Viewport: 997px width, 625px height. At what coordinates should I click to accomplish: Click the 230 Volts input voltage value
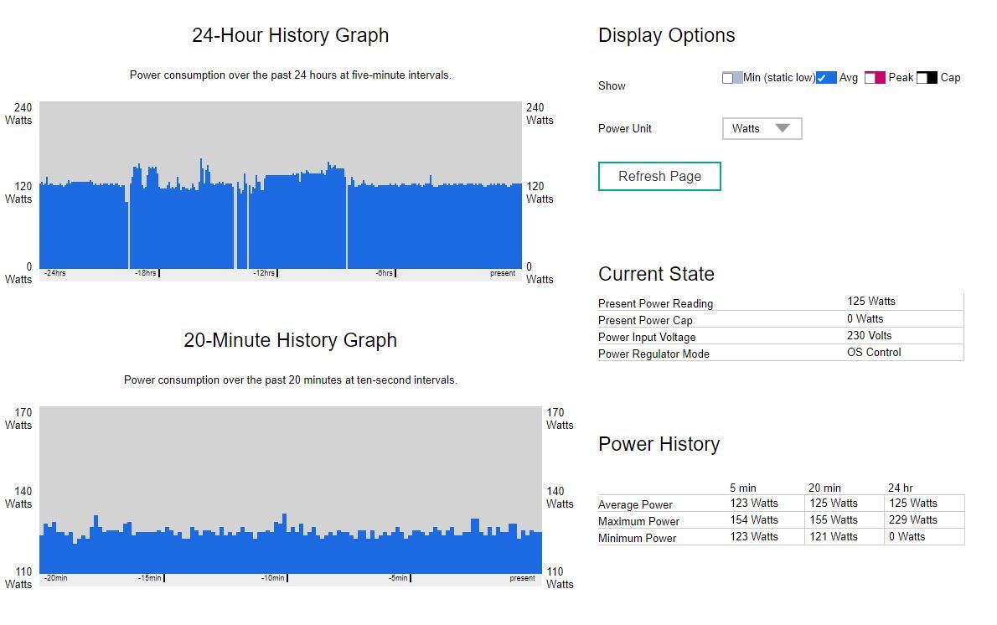[869, 335]
